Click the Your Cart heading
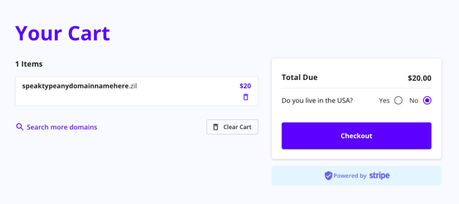The width and height of the screenshot is (459, 204). (63, 33)
